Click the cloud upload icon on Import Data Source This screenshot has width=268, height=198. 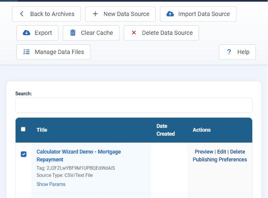pyautogui.click(x=170, y=14)
